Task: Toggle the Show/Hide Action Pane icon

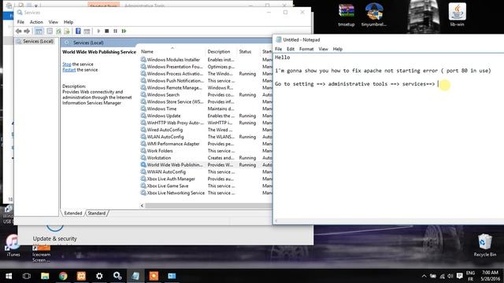Action: 87,31
